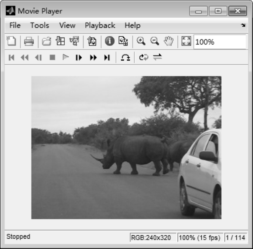Open the View menu
Image resolution: width=253 pixels, height=249 pixels.
67,26
